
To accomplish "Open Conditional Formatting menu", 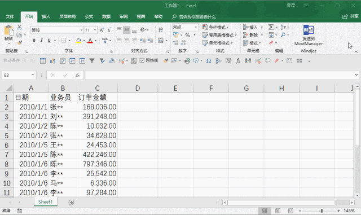I will pyautogui.click(x=215, y=27).
